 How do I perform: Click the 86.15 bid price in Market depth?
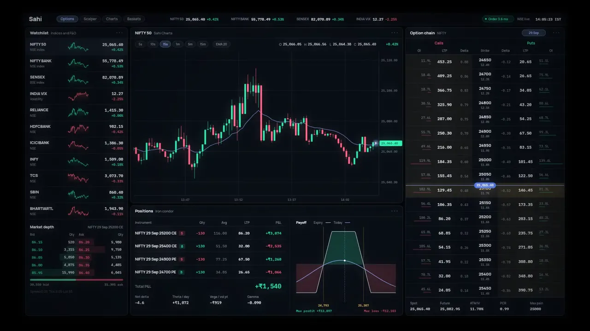pyautogui.click(x=37, y=242)
